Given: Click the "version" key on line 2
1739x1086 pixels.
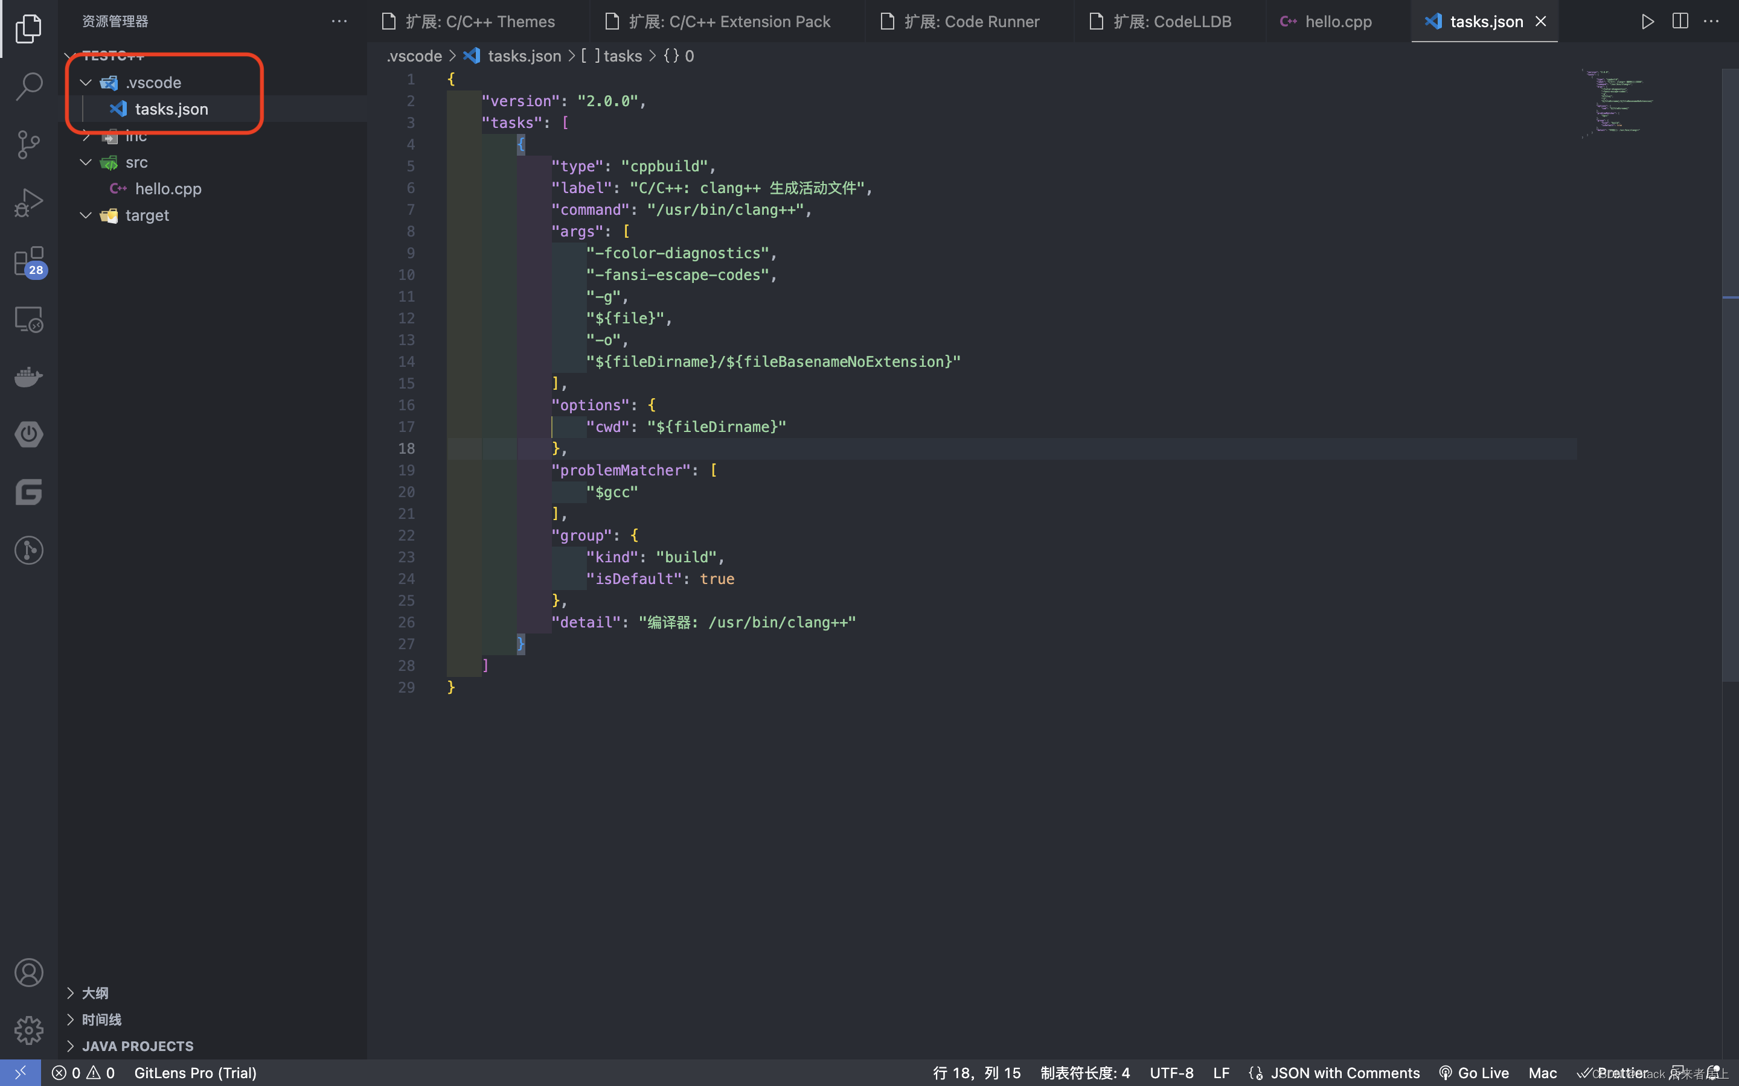Looking at the screenshot, I should click(520, 101).
